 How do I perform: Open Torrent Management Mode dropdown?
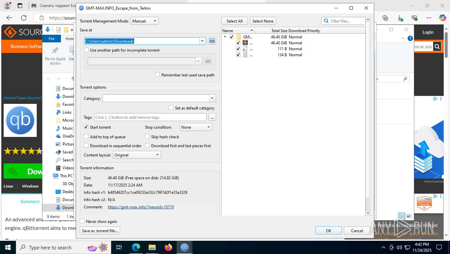145,21
